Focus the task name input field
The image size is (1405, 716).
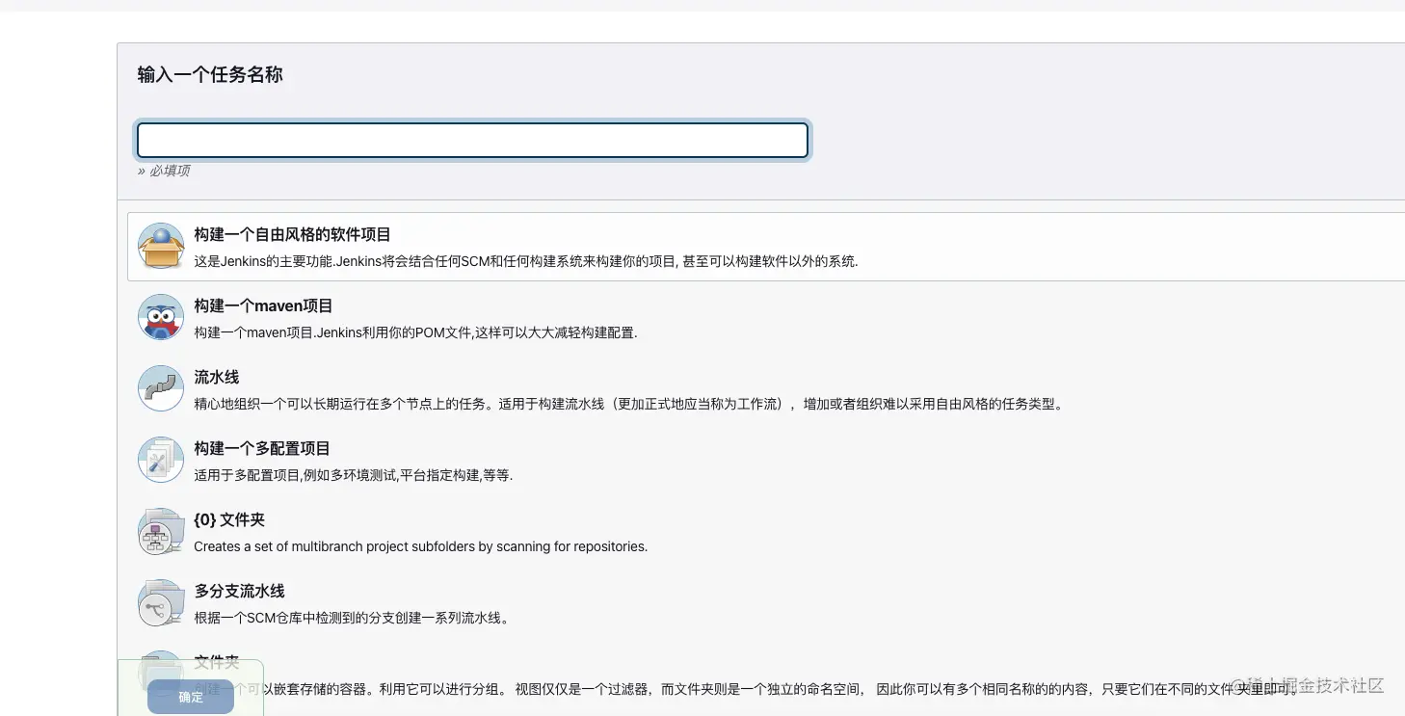click(x=472, y=140)
